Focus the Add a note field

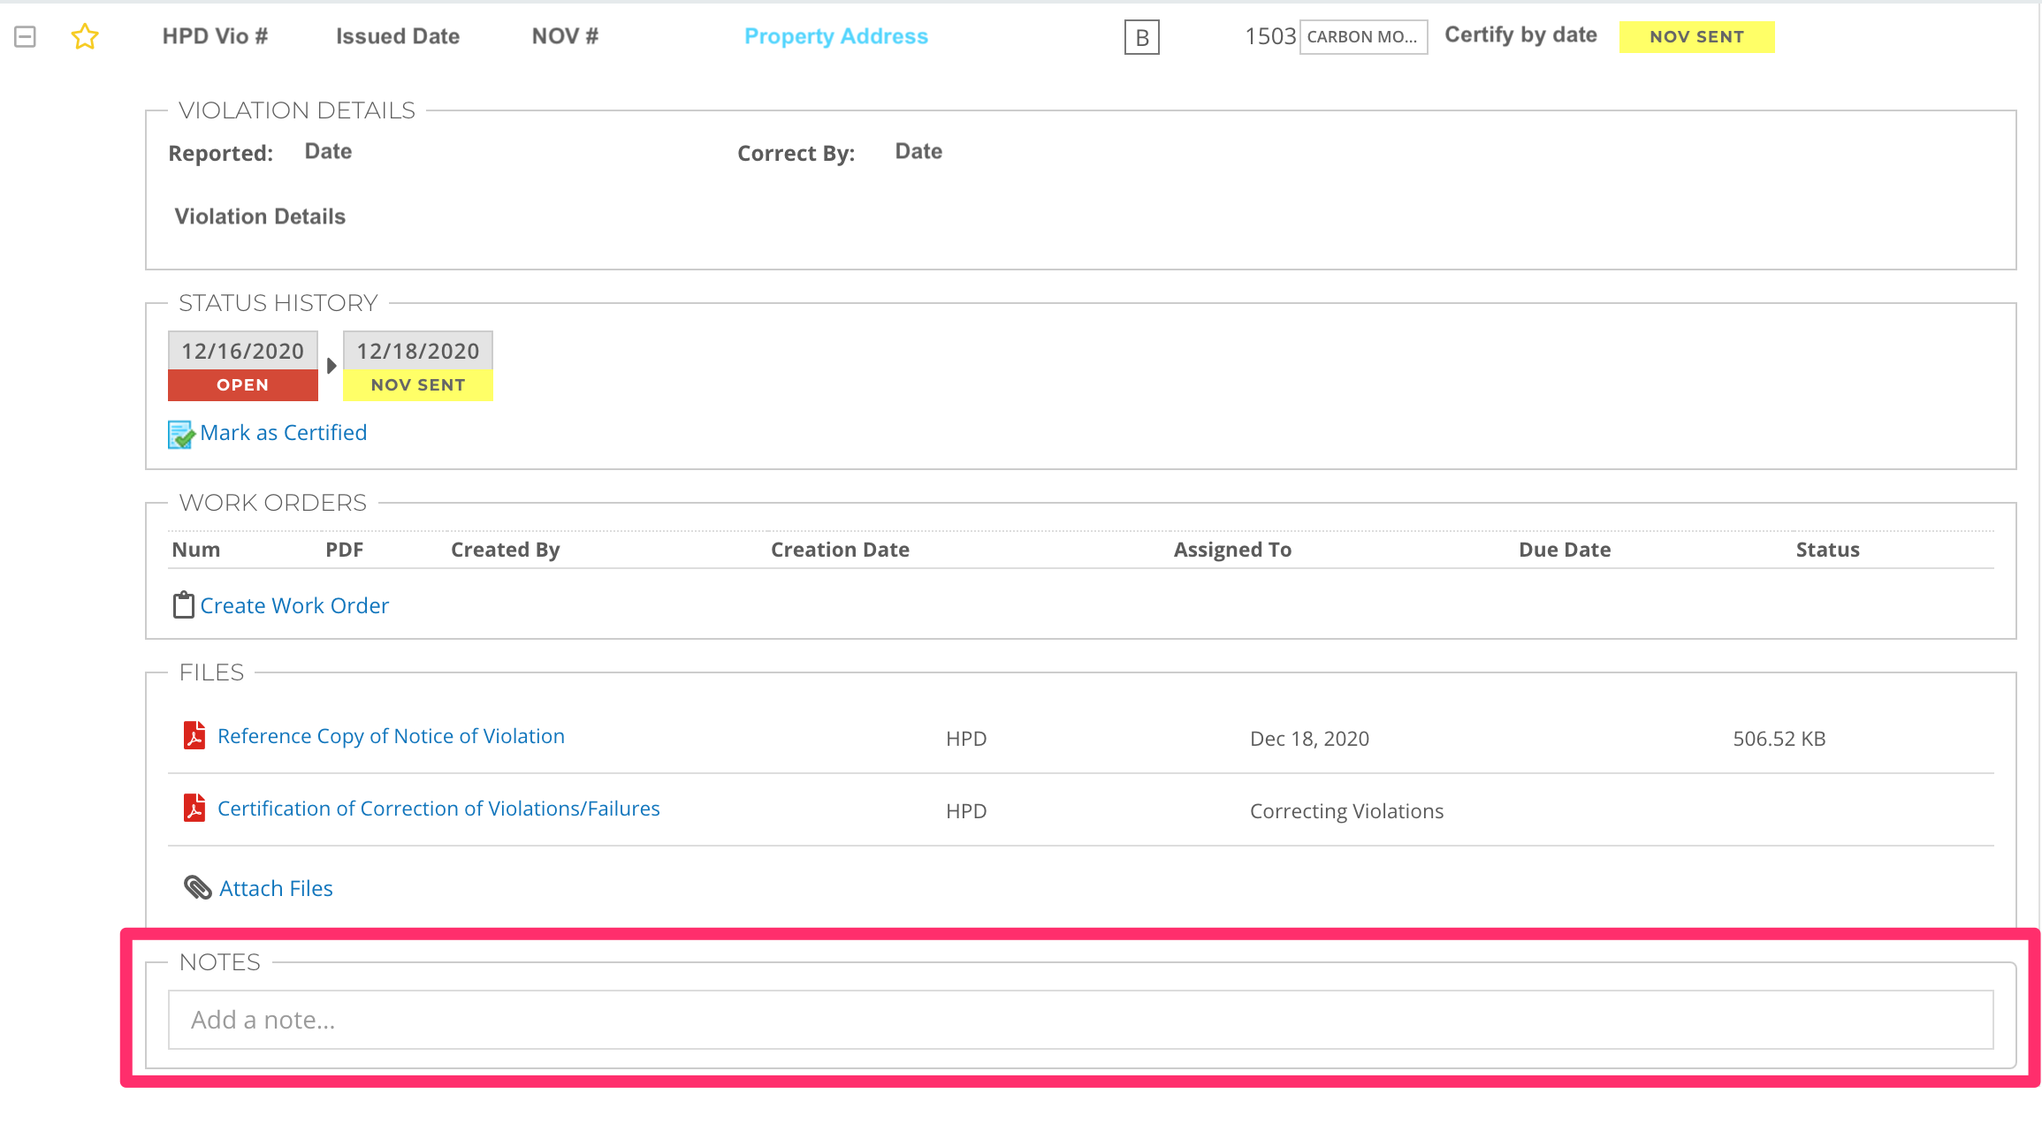tap(1080, 1020)
